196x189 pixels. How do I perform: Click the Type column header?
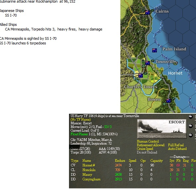75,160
